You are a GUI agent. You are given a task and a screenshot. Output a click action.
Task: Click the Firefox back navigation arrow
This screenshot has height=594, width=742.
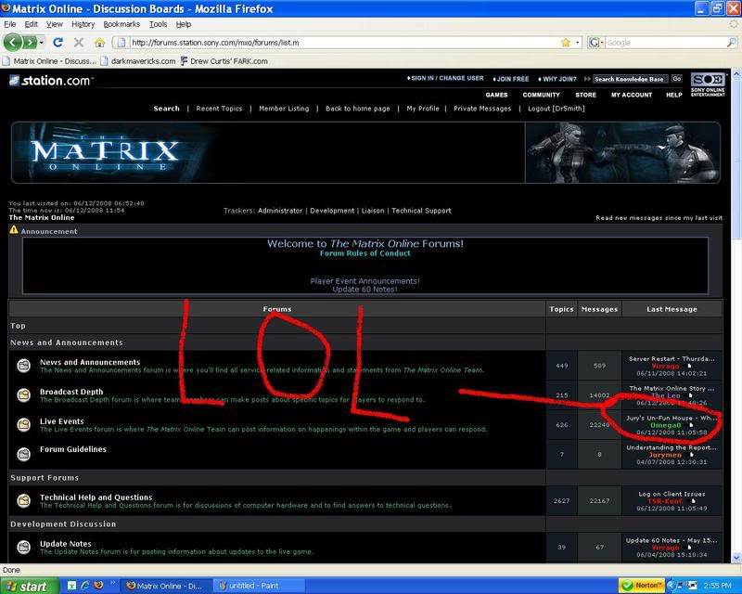(x=13, y=43)
